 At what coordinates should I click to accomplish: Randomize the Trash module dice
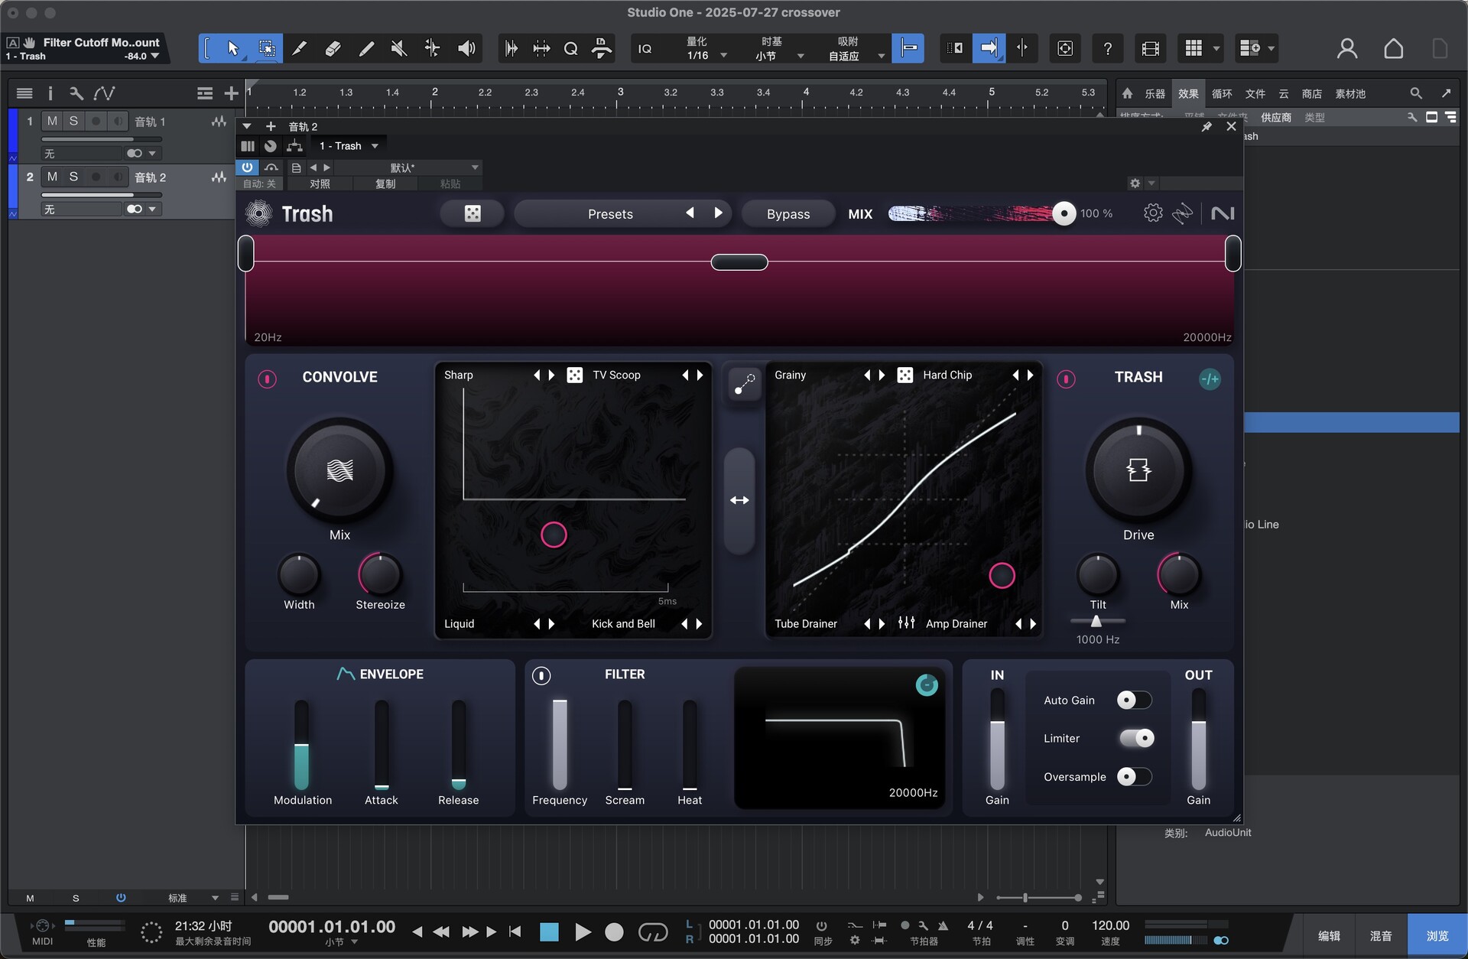tap(905, 375)
